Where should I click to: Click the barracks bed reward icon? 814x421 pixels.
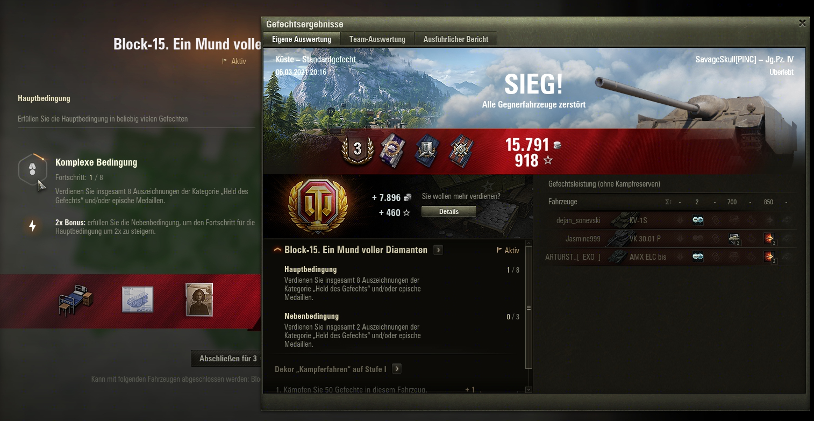[x=76, y=301]
